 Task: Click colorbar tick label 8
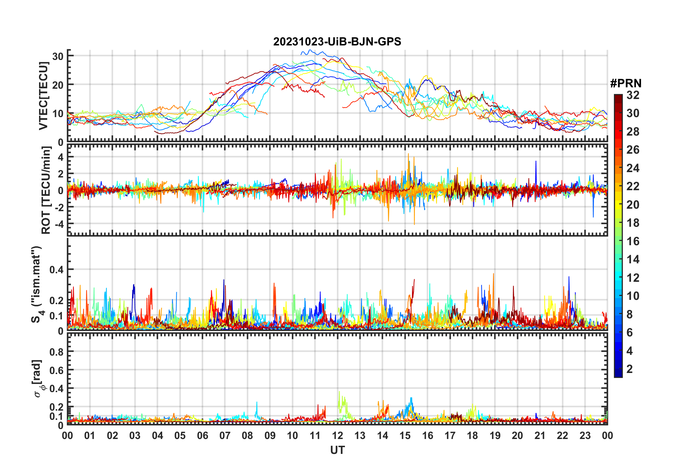[x=630, y=314]
